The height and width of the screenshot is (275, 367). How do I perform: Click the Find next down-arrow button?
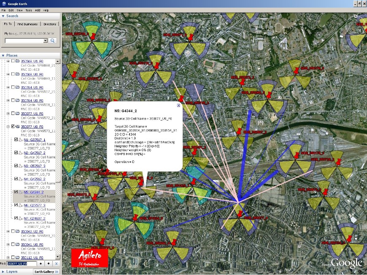click(x=49, y=264)
